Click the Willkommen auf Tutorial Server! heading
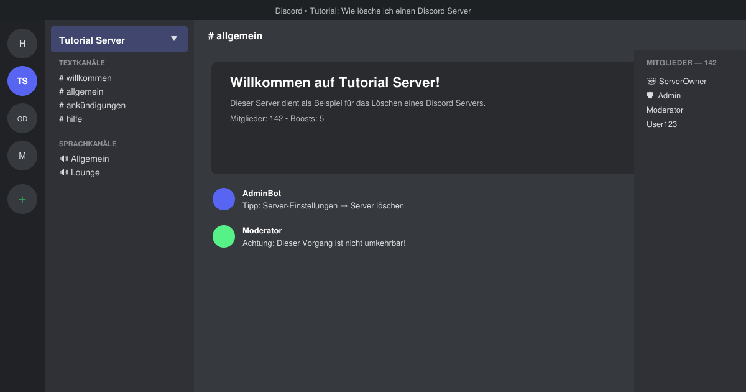Viewport: 746px width, 392px height. pyautogui.click(x=335, y=82)
